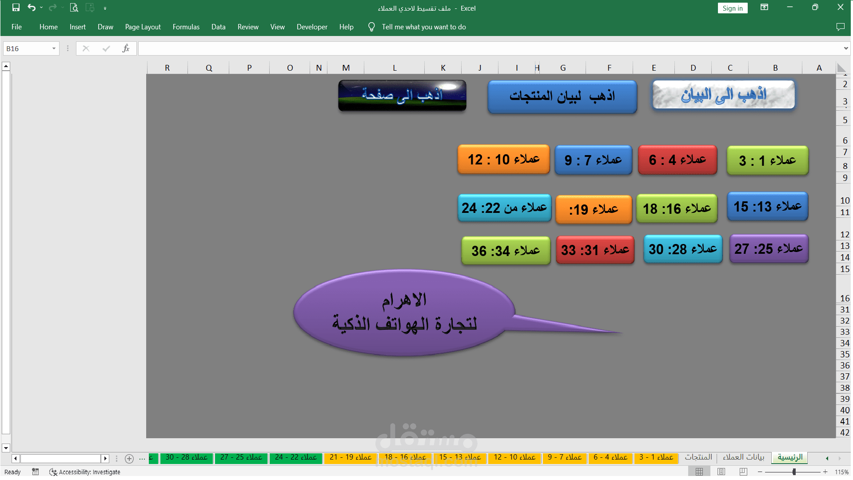Screen dimensions: 853x480
Task: Open the Insert ribbon tab
Action: click(77, 27)
